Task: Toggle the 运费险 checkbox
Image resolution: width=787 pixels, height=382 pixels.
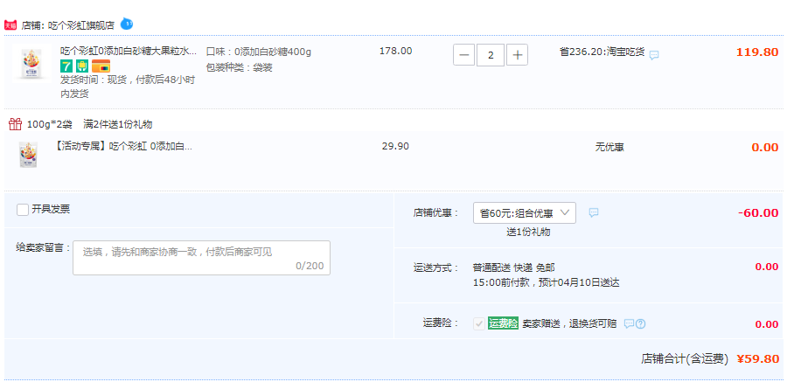Action: click(479, 323)
